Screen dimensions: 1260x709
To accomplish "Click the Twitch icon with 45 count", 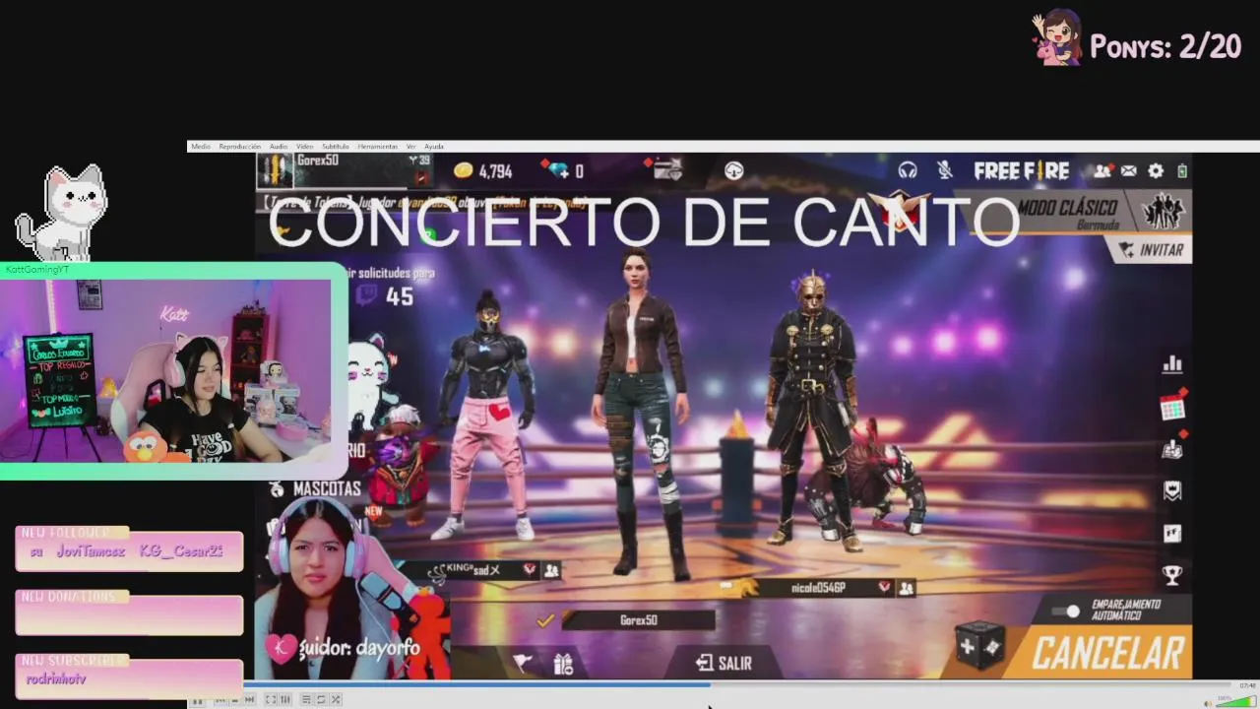I will coord(368,295).
